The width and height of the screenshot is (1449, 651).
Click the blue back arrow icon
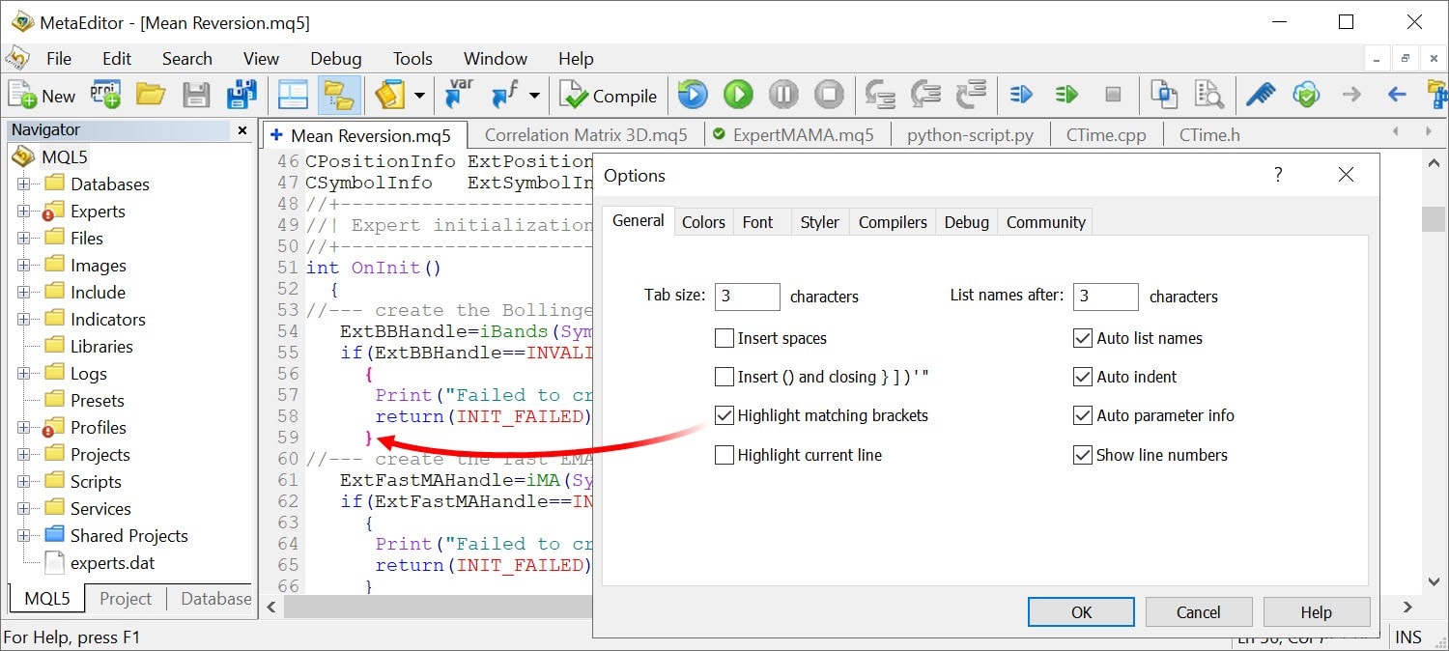1396,95
